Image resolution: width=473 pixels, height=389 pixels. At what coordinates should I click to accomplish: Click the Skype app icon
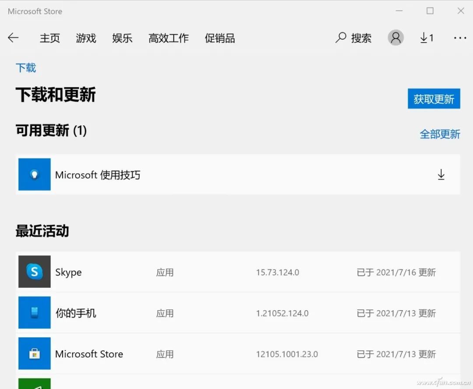pyautogui.click(x=34, y=272)
